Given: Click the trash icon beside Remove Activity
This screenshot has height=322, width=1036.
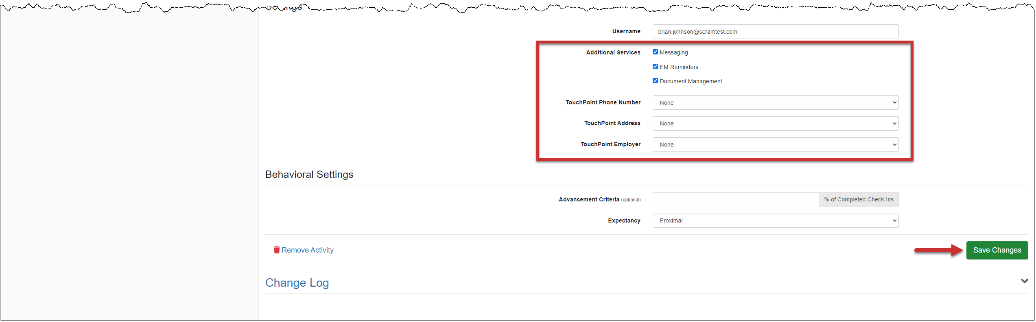Looking at the screenshot, I should [277, 250].
